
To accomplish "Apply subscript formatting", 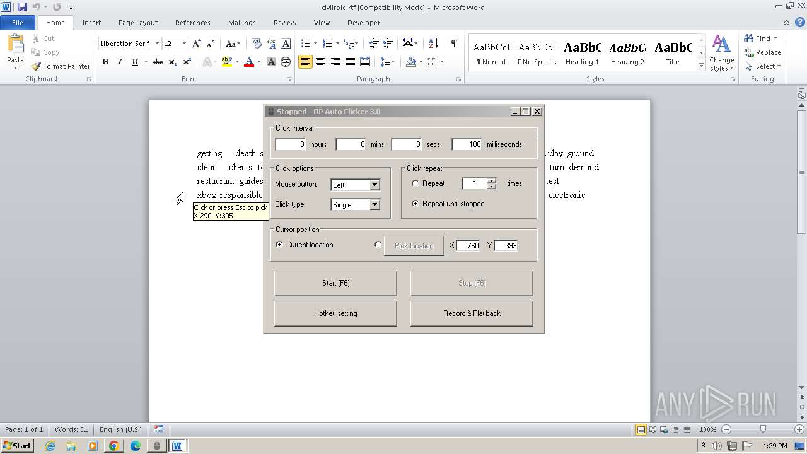I will pyautogui.click(x=173, y=62).
